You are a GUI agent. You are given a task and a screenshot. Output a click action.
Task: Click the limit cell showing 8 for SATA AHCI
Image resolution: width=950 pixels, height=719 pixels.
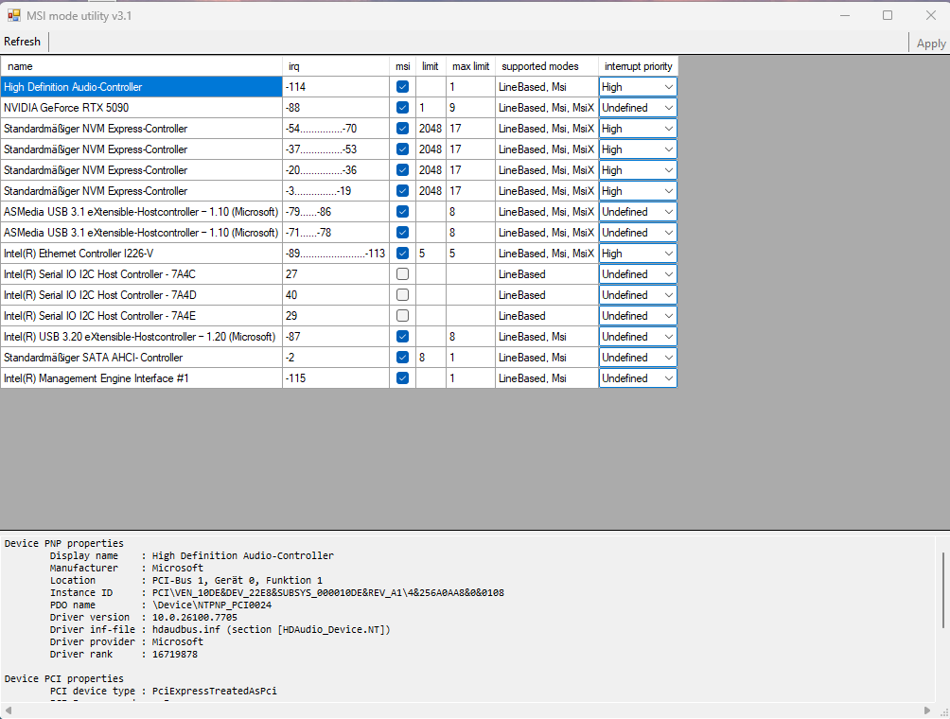(431, 358)
